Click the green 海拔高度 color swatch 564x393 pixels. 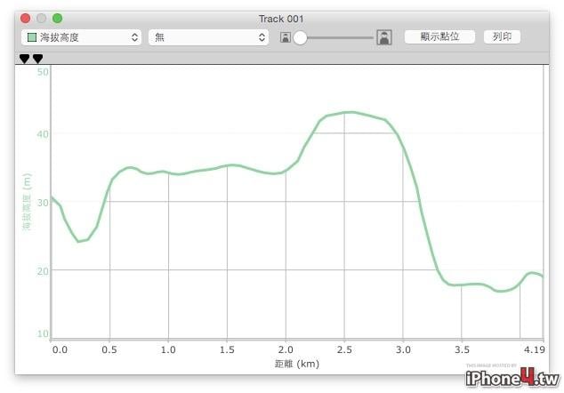point(32,37)
